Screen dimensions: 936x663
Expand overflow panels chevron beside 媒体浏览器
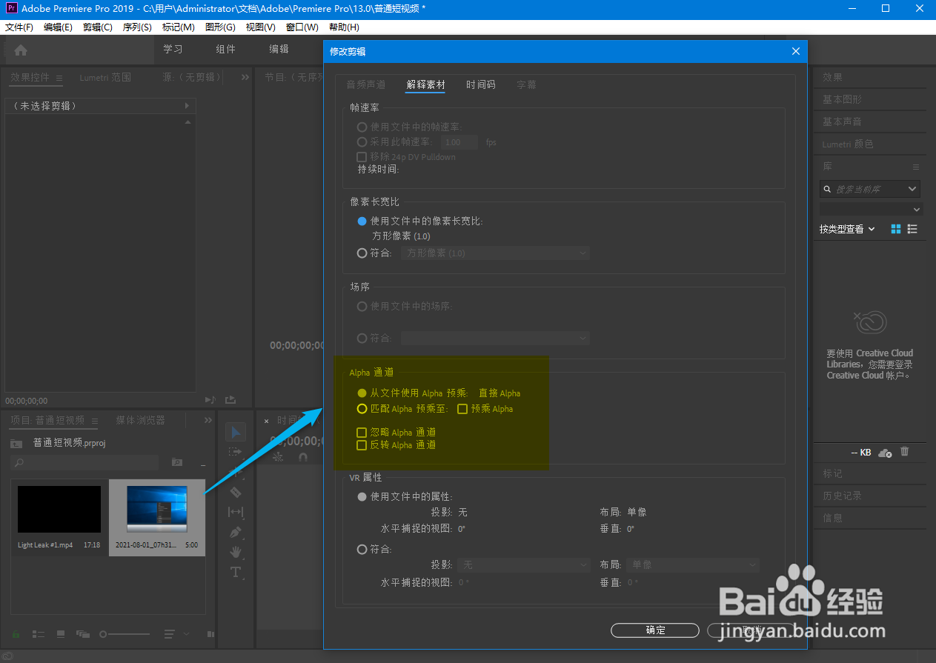(208, 420)
